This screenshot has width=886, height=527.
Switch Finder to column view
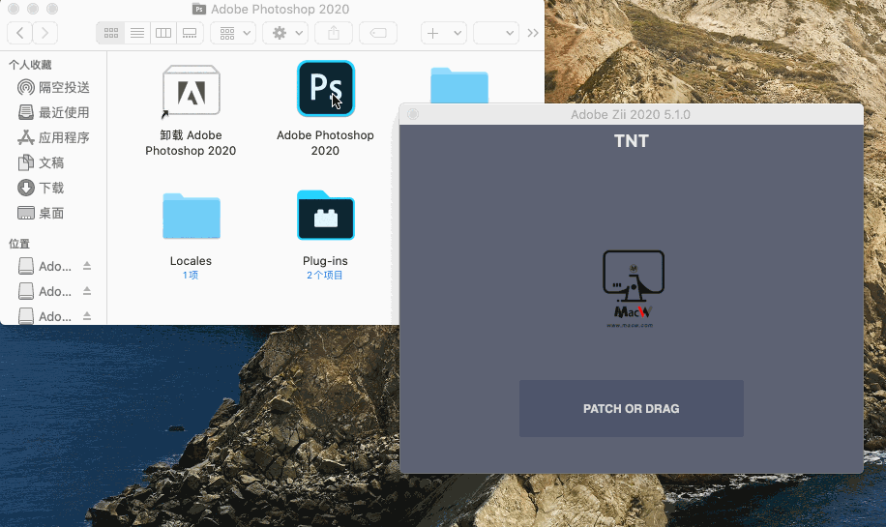(163, 33)
